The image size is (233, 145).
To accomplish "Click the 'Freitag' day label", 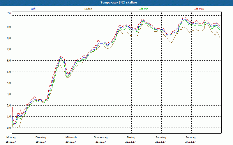I will tap(131, 137).
